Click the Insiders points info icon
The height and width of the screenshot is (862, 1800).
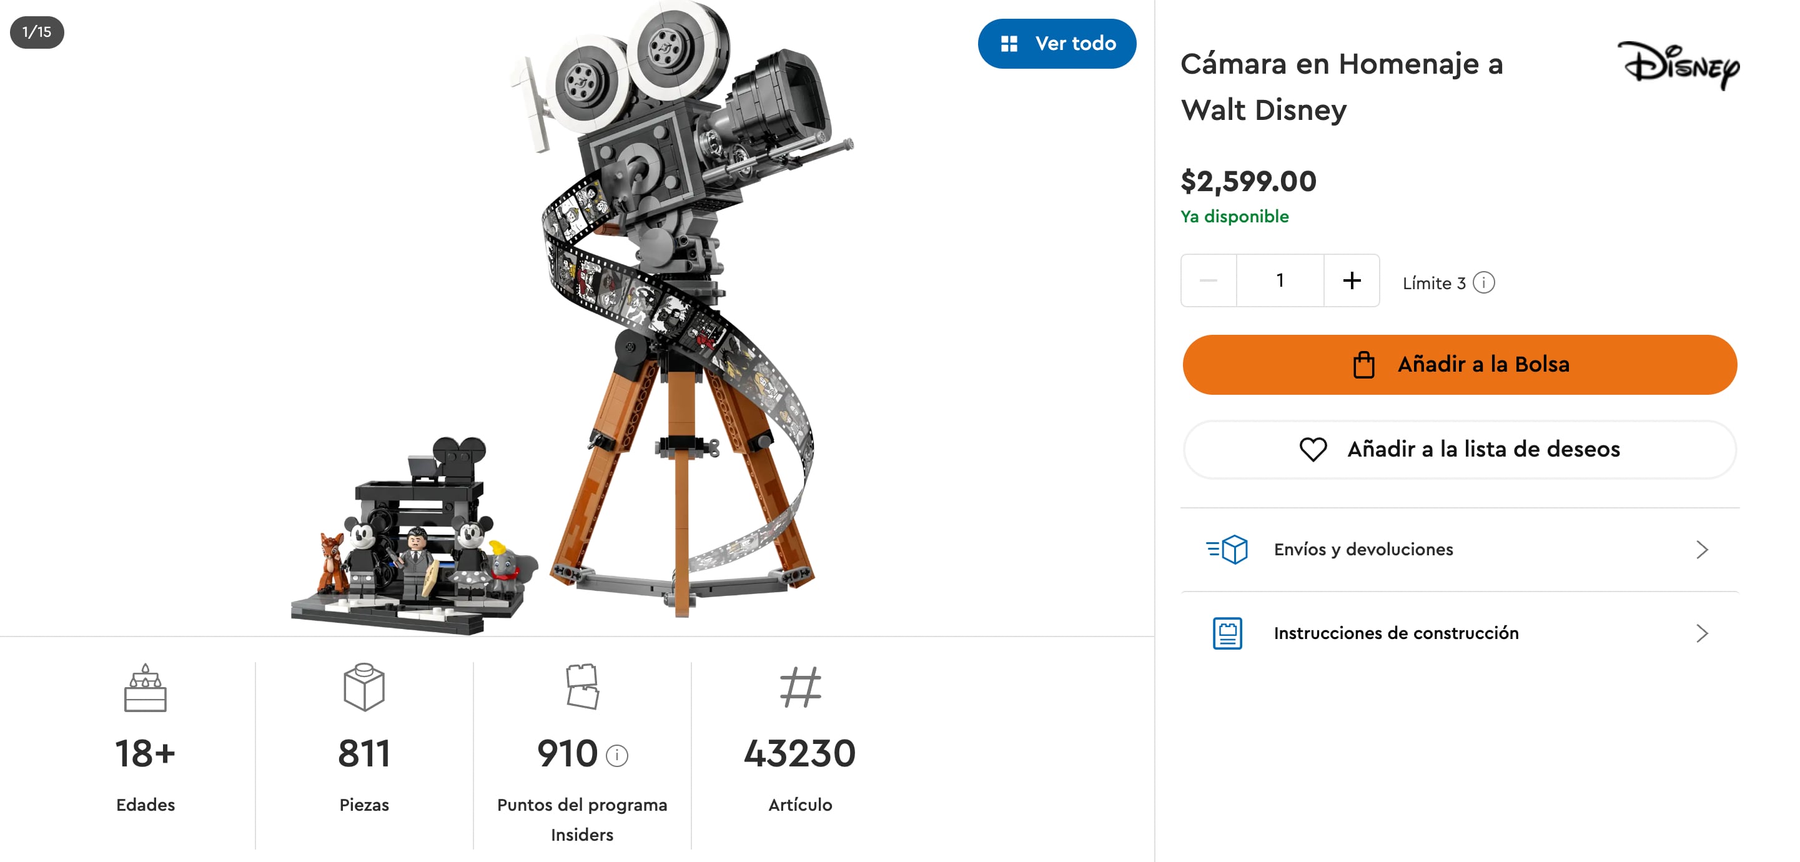[x=617, y=755]
